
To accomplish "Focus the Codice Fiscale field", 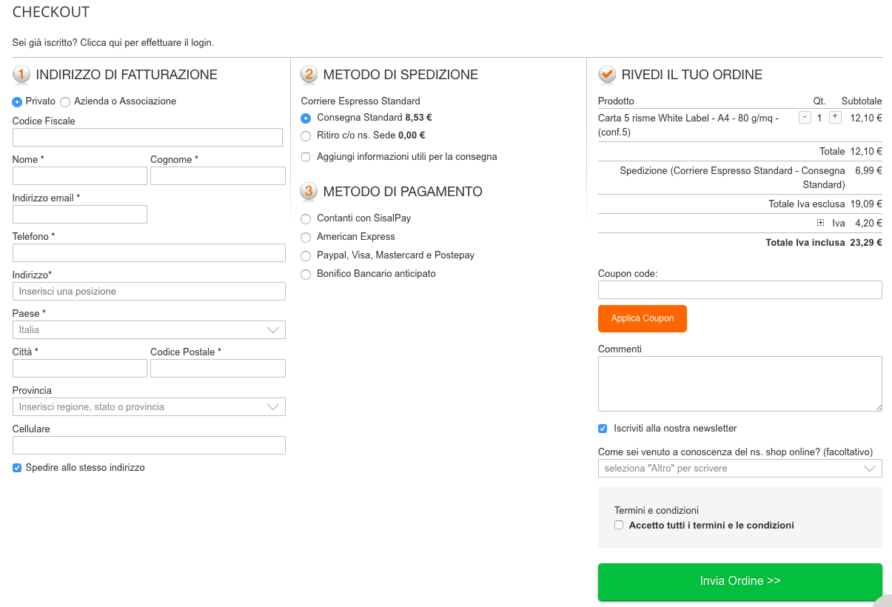I will pos(147,138).
